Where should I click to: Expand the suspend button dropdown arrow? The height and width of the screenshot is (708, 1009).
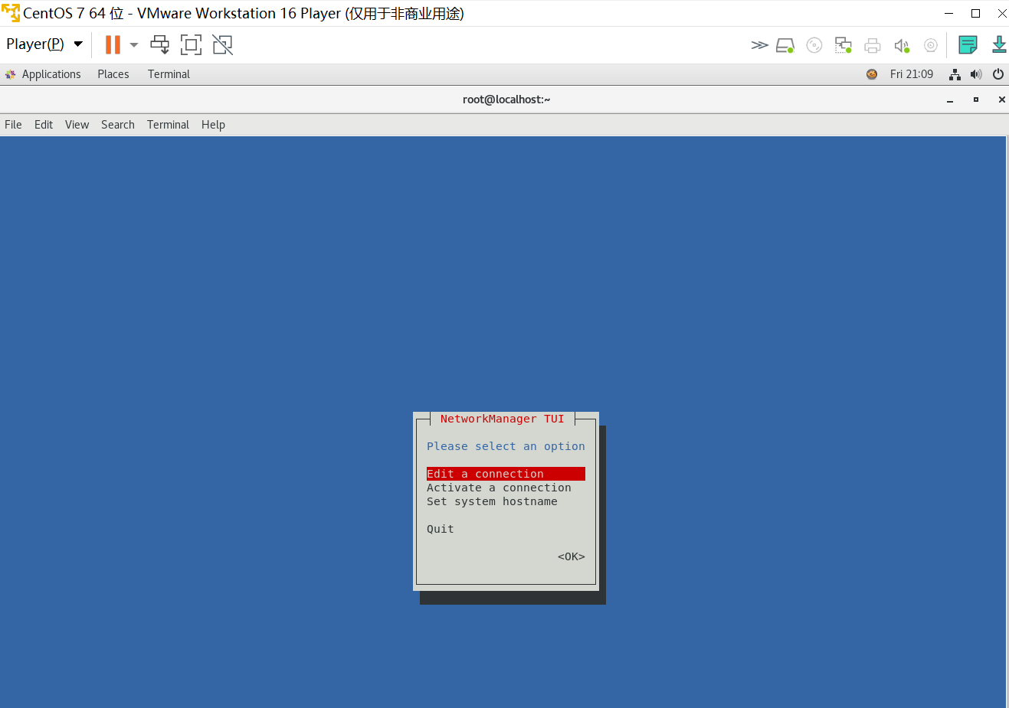(x=133, y=44)
